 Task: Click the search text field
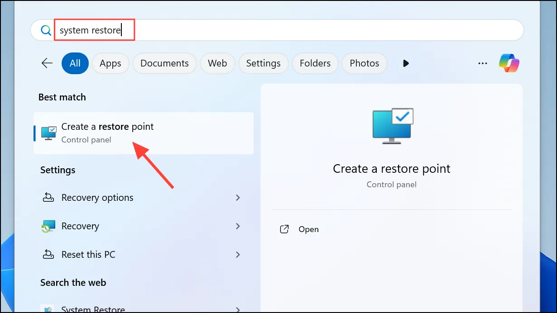click(x=277, y=30)
